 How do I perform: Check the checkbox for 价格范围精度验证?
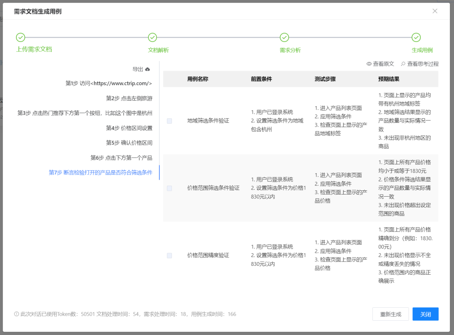click(x=169, y=255)
